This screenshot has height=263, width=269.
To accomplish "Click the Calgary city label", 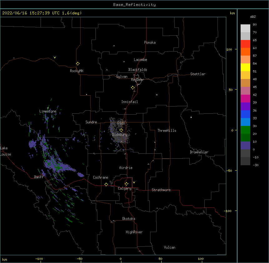I will click(125, 188).
